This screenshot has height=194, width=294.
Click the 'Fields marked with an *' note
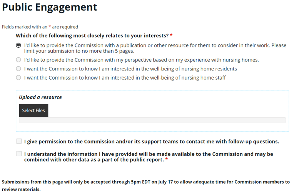(x=40, y=27)
